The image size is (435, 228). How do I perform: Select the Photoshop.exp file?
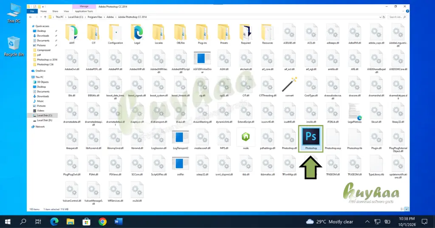pyautogui.click(x=333, y=139)
